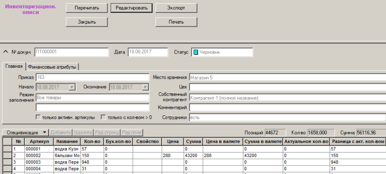Click the Сумма в валюте column header
Viewport: 386px width, 174px height.
[x=263, y=141]
